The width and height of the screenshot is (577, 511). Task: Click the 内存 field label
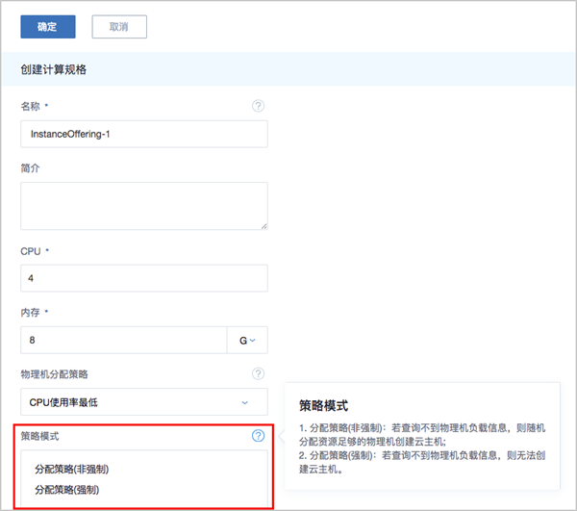[x=31, y=312]
